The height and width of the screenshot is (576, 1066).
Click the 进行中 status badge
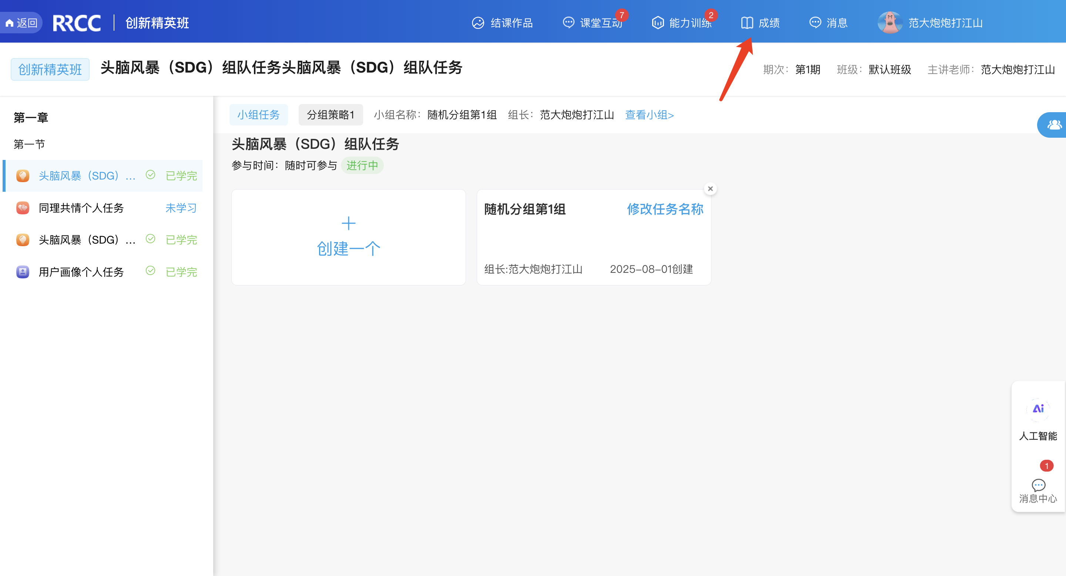click(x=362, y=165)
